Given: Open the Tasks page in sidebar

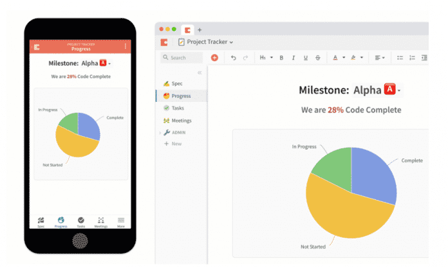Looking at the screenshot, I should click(x=178, y=108).
